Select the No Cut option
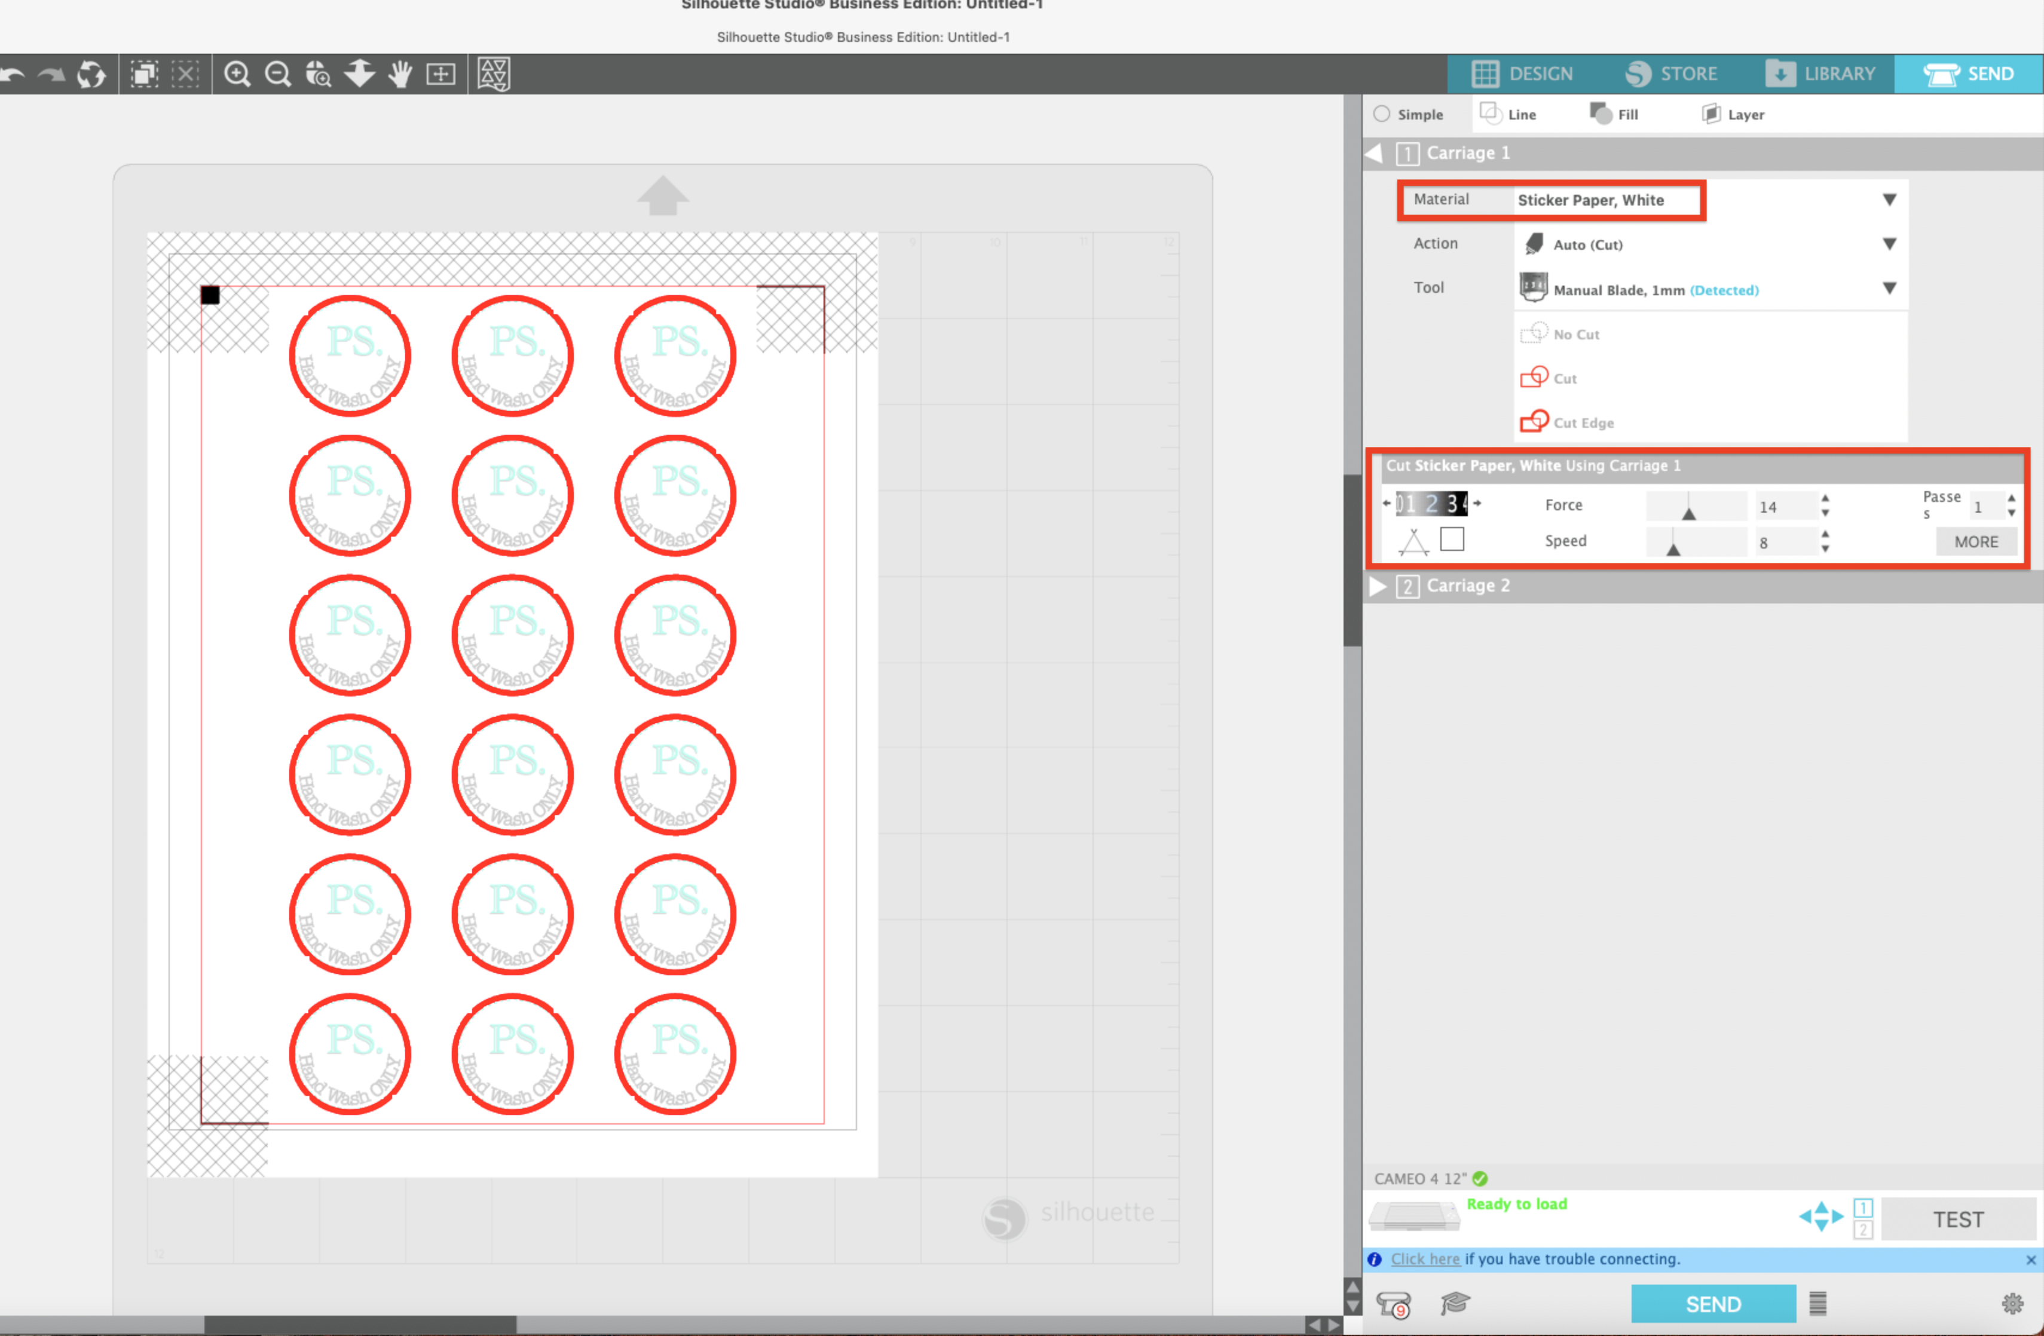 click(x=1576, y=334)
